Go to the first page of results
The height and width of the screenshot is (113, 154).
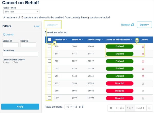point(111,108)
